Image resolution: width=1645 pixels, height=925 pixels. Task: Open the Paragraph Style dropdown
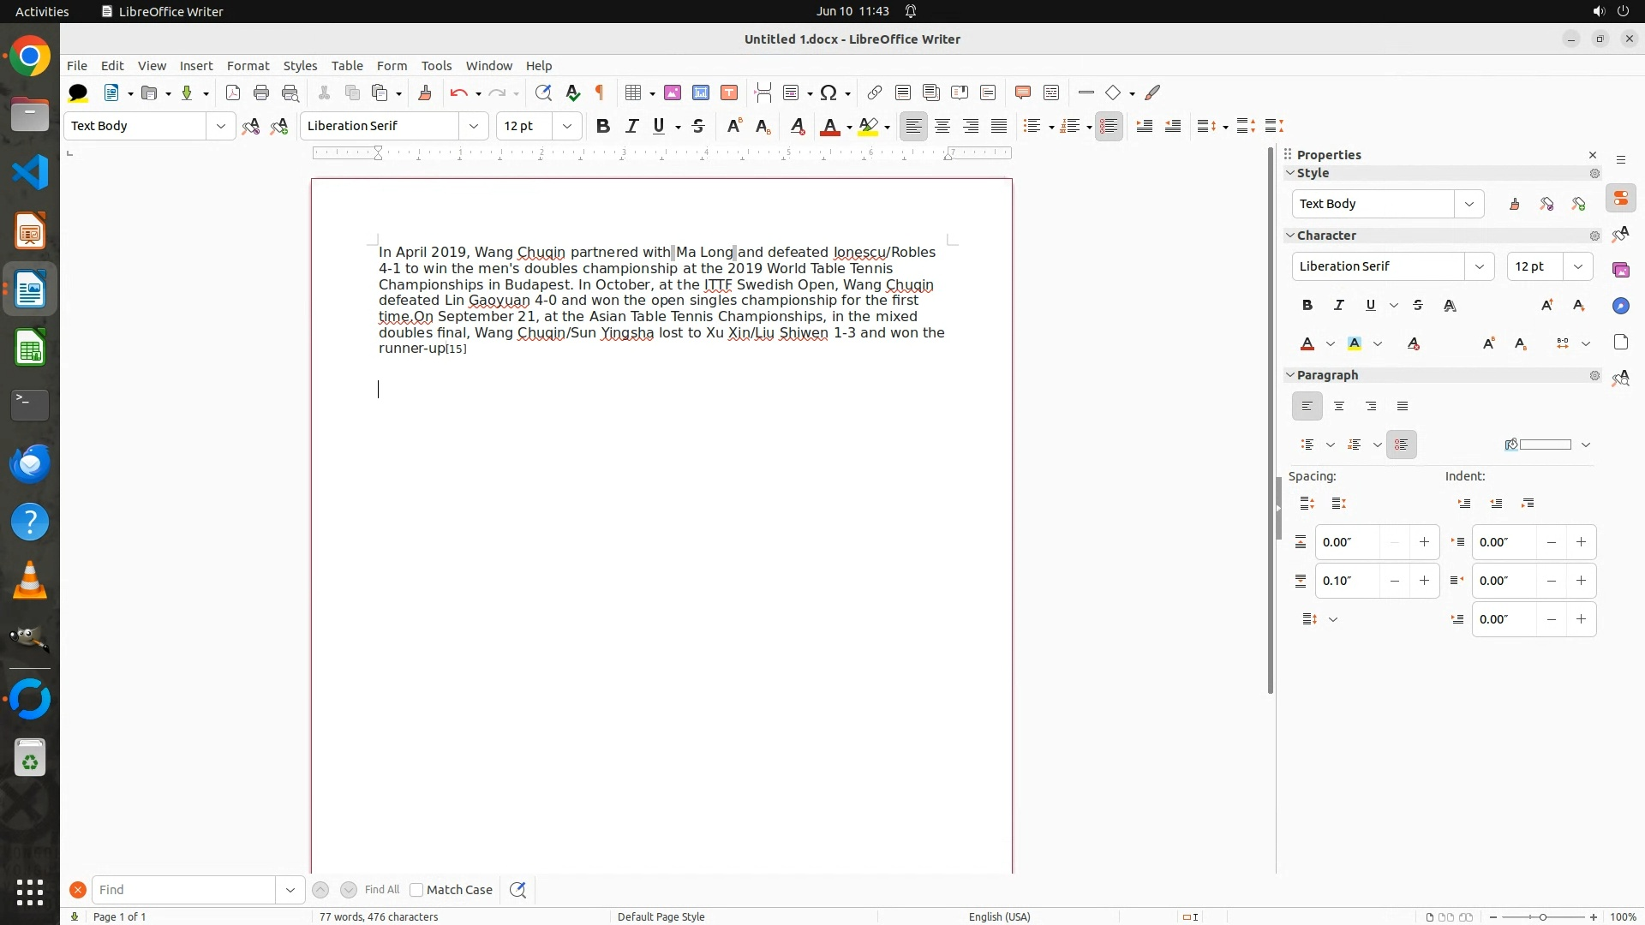(x=221, y=126)
